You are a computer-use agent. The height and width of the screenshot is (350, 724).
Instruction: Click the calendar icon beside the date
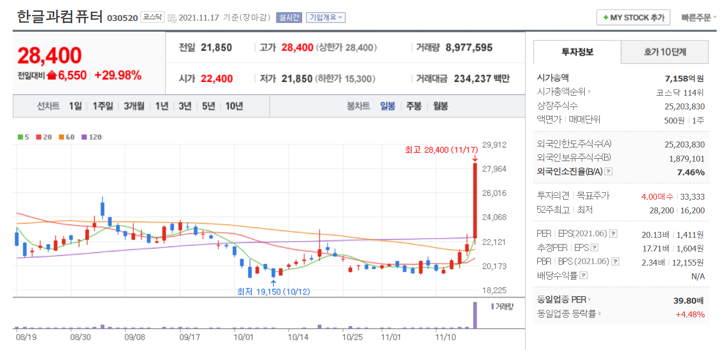(x=172, y=18)
